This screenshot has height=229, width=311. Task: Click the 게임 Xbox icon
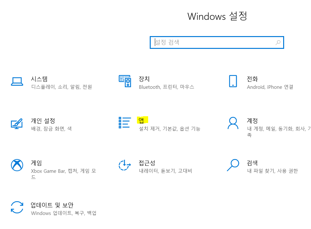click(x=17, y=165)
